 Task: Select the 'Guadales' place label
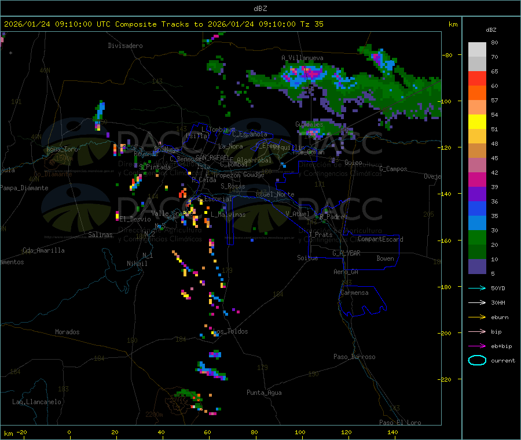tap(309, 124)
